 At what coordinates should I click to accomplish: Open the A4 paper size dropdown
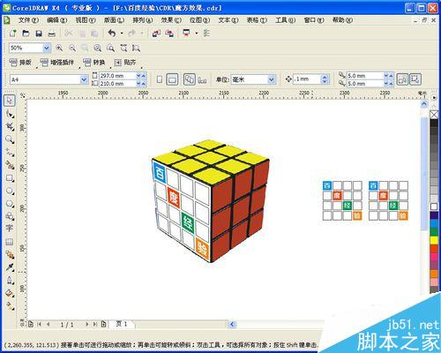pyautogui.click(x=84, y=79)
